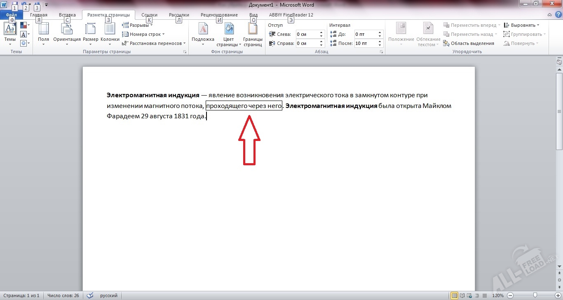Image resolution: width=563 pixels, height=300 pixels.
Task: Expand the Разрывы (Breaks) dropdown
Action: point(137,25)
